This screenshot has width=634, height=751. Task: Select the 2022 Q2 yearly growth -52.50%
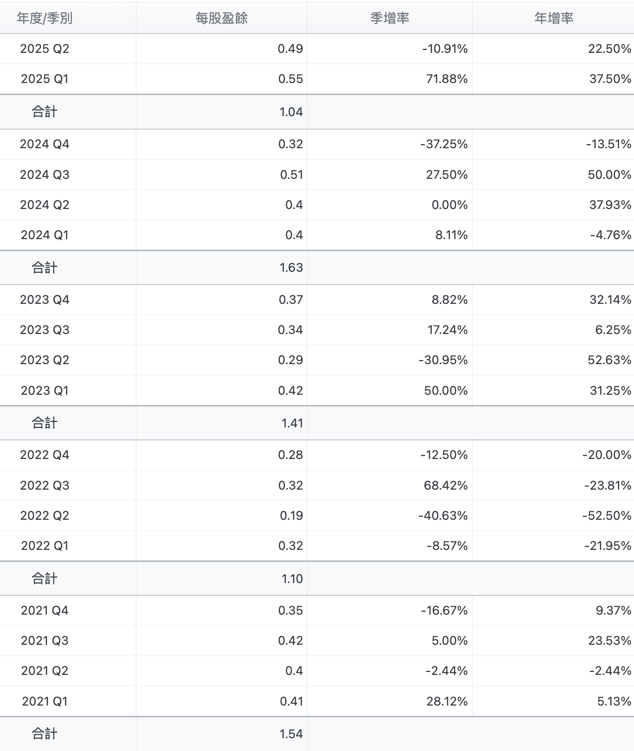click(x=606, y=516)
